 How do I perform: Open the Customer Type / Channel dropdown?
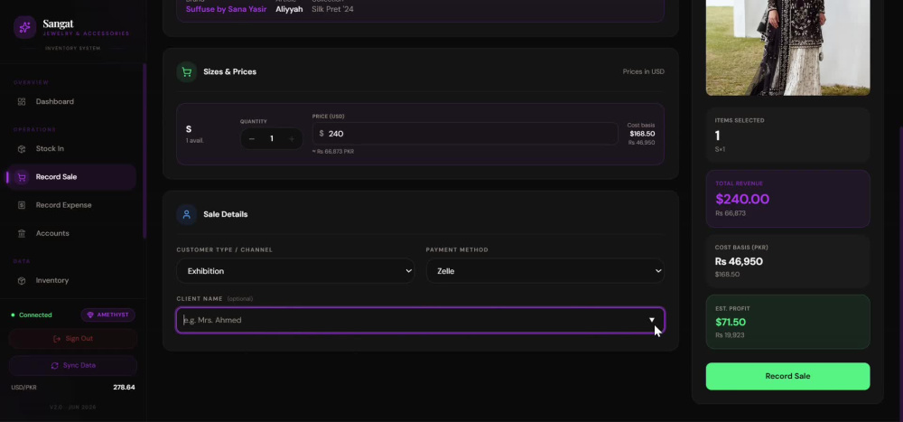pyautogui.click(x=295, y=271)
